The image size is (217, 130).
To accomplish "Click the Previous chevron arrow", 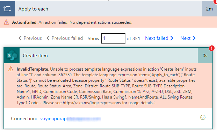I will point(20,38).
